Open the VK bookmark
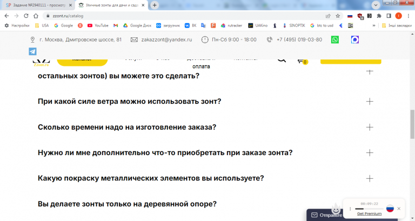The width and height of the screenshot is (415, 221). [x=191, y=25]
